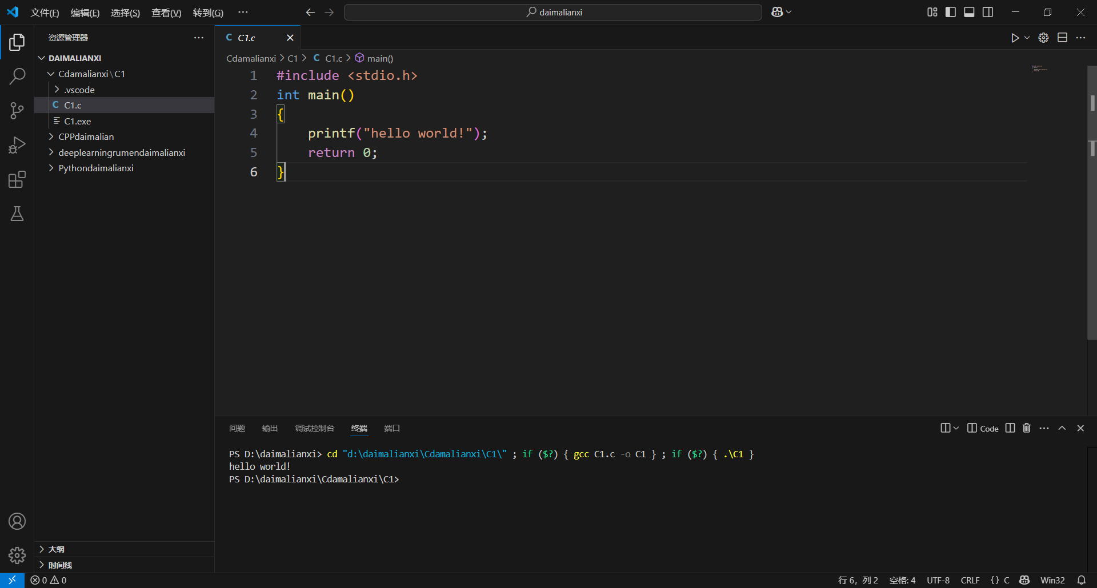Collapse the Cdamalianxi\C1 folder
1097x588 pixels.
point(125,74)
